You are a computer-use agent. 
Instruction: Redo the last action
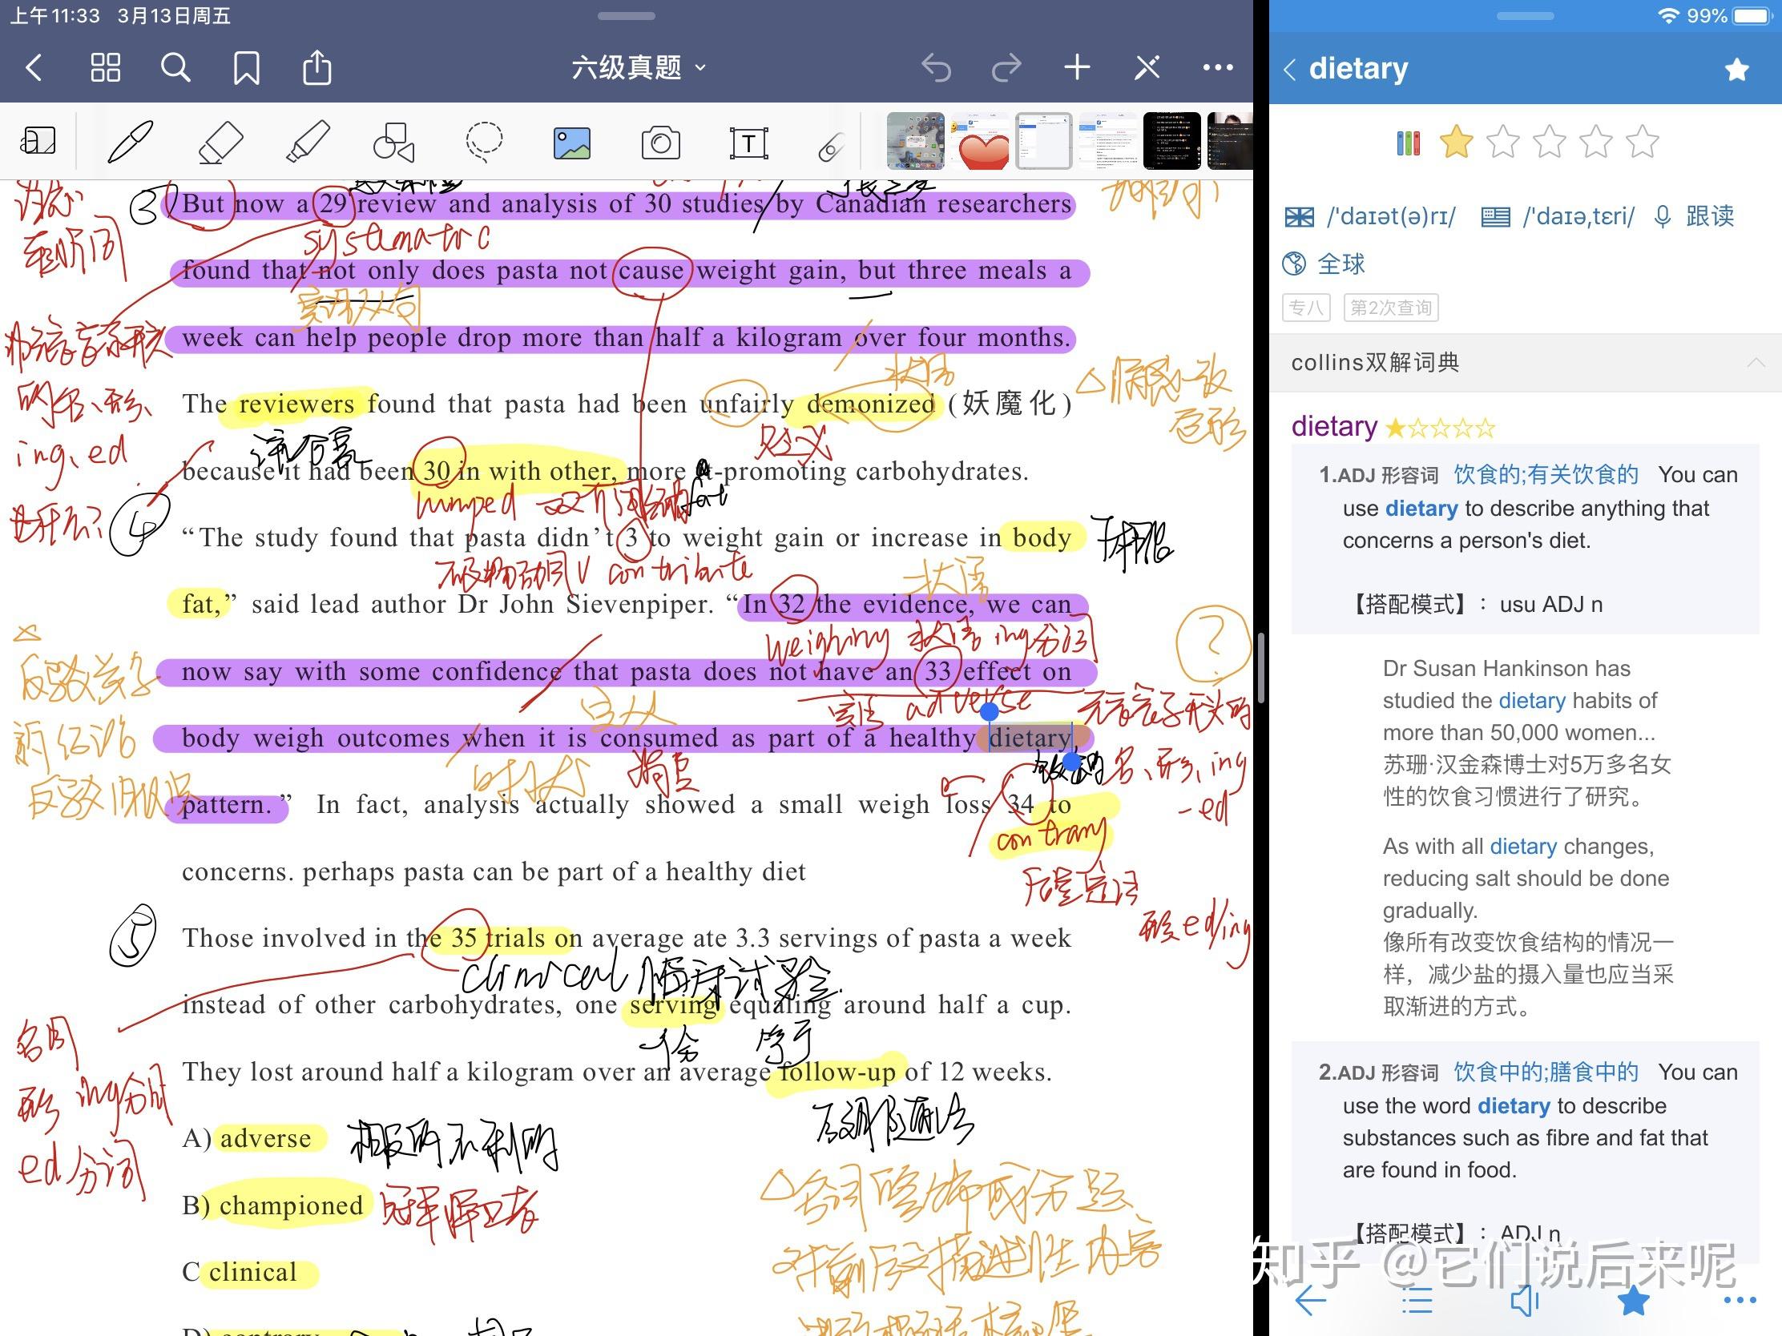[x=1006, y=67]
